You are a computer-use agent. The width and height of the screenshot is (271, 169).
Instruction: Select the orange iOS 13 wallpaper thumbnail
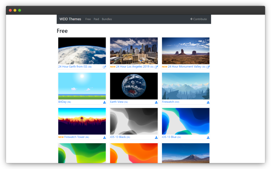click(x=134, y=153)
